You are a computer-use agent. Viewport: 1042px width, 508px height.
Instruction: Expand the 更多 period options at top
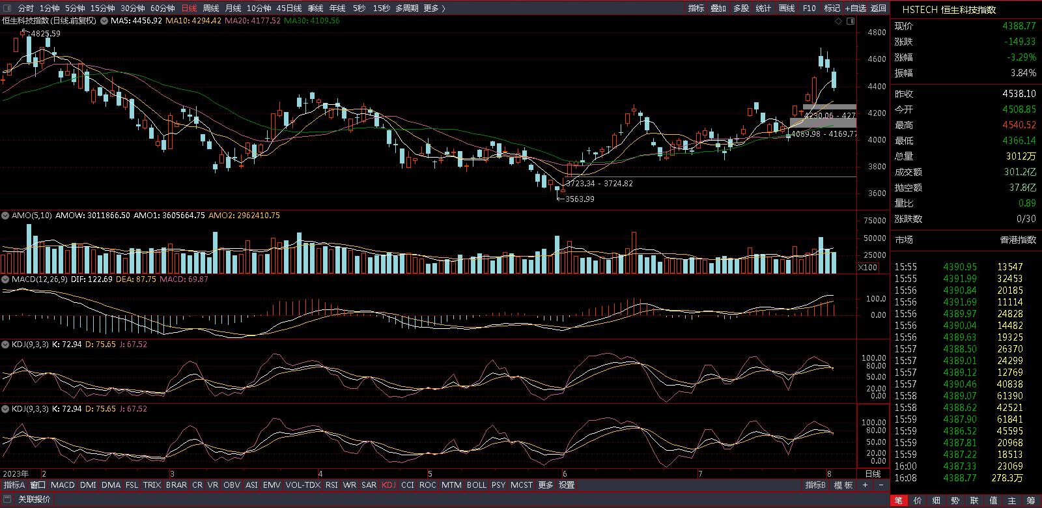(x=434, y=8)
